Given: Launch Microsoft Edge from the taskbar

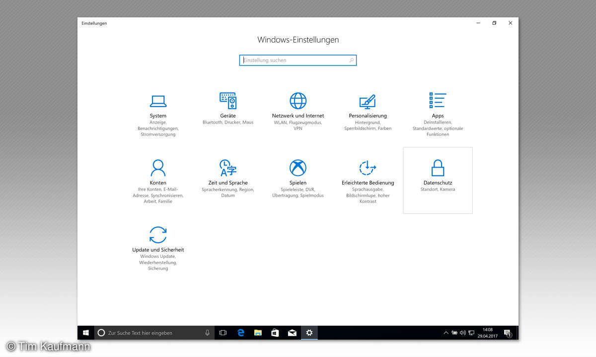Looking at the screenshot, I should pyautogui.click(x=241, y=333).
